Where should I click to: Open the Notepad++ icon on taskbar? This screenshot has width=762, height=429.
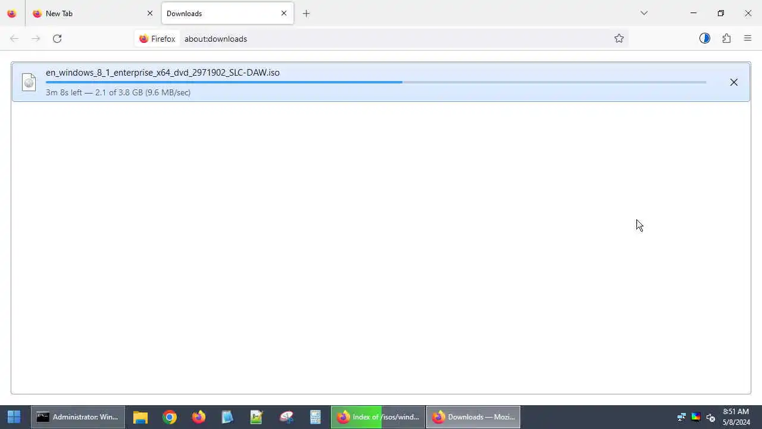(257, 417)
